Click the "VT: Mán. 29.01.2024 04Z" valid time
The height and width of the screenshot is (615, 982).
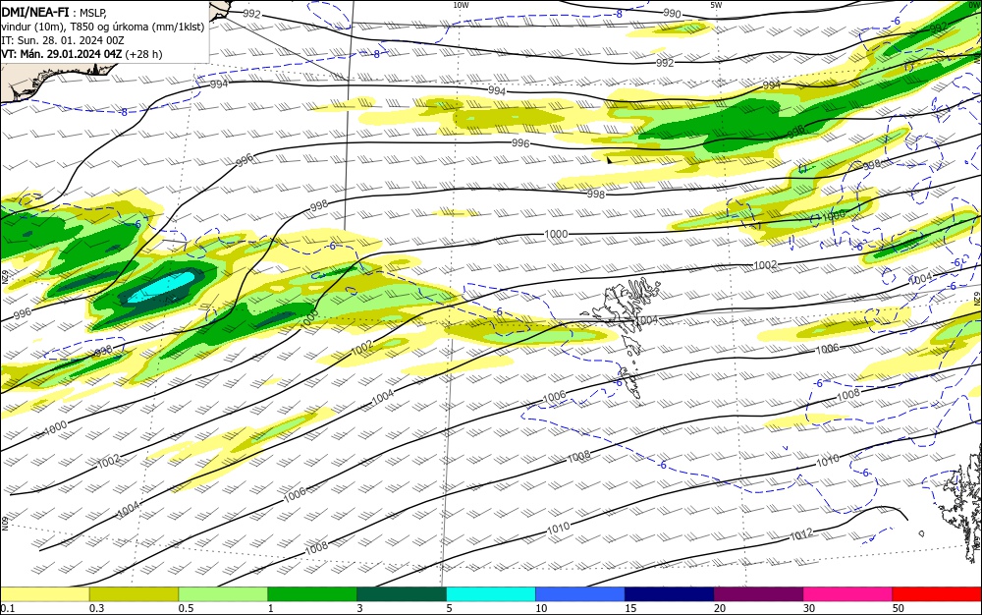point(61,54)
